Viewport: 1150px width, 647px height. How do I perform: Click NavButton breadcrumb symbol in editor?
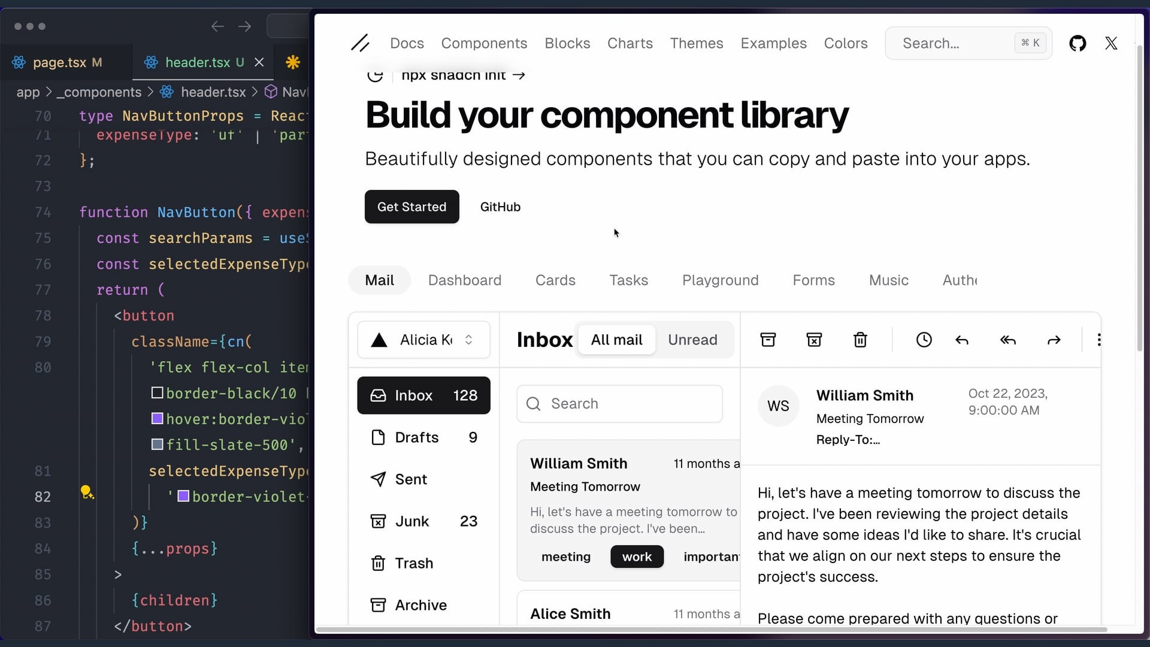coord(287,92)
